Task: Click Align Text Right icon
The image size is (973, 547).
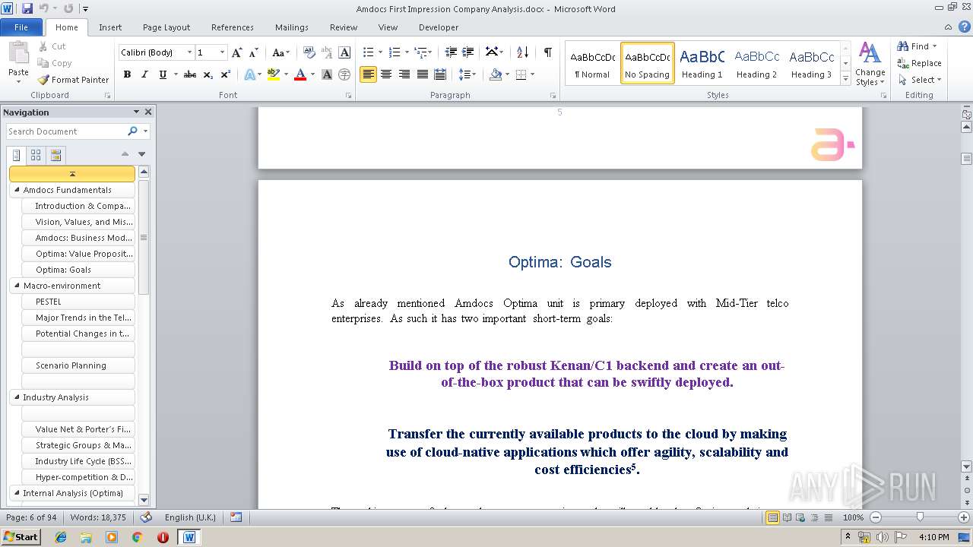Action: click(x=404, y=74)
